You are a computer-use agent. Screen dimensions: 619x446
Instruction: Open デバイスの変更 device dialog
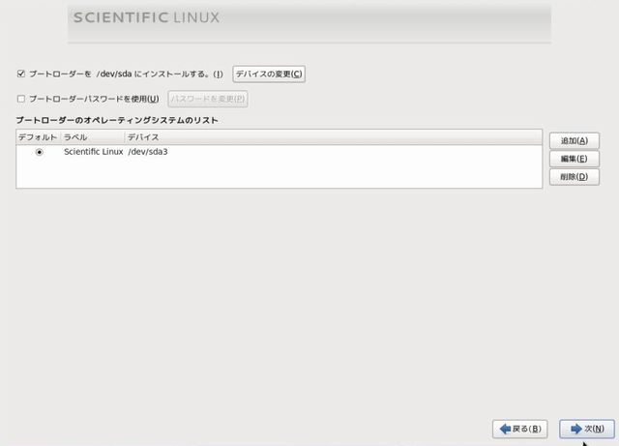[x=269, y=74]
